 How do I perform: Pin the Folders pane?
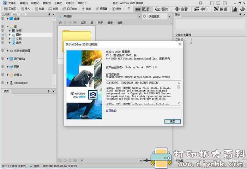(x=49, y=15)
